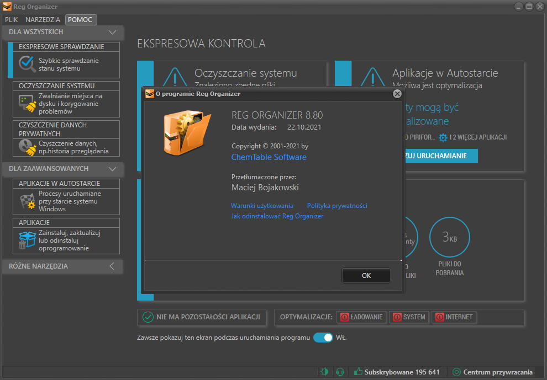This screenshot has height=380, width=547.
Task: Select 'Aplikacje' sidebar item
Action: tap(66, 236)
